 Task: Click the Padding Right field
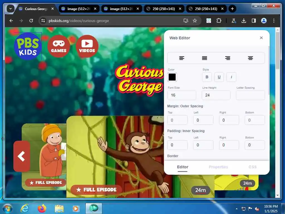pos(229,145)
